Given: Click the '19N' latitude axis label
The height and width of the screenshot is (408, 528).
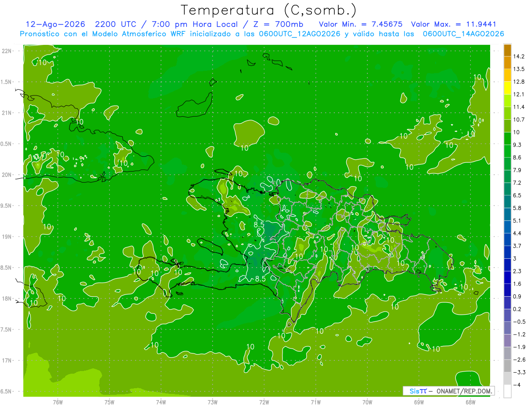Looking at the screenshot, I should (7, 237).
